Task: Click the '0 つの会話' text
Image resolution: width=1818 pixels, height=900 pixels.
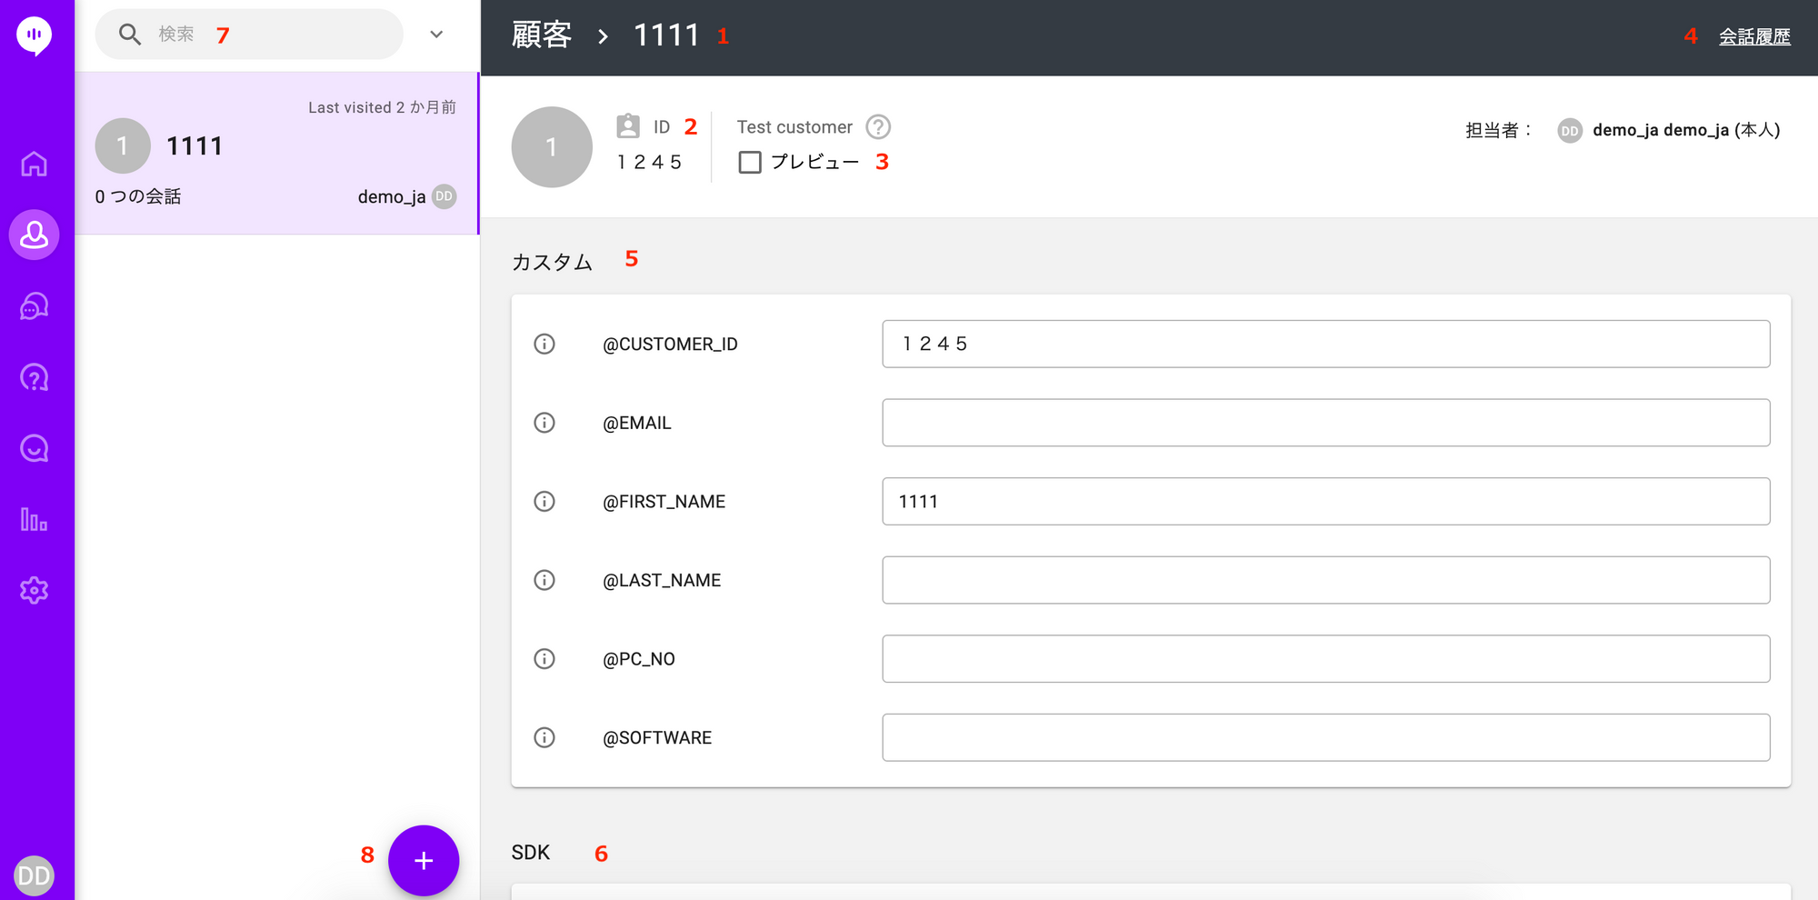Action: pyautogui.click(x=138, y=196)
